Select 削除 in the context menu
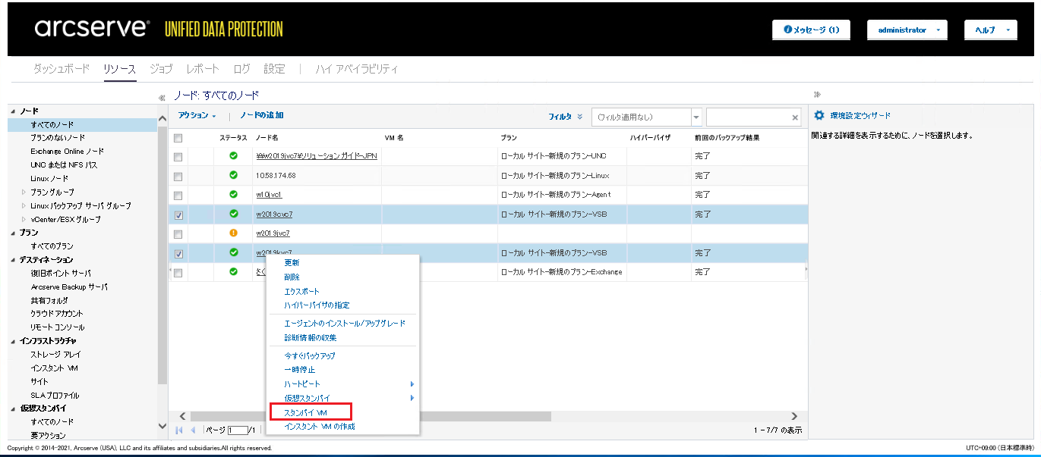Screen dimensions: 1041x457 tap(292, 277)
